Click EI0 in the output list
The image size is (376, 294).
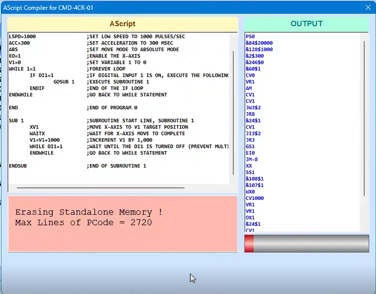click(250, 153)
